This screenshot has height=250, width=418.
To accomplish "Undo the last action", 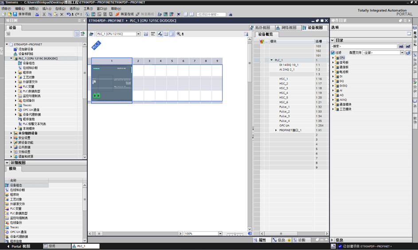I will [x=69, y=14].
